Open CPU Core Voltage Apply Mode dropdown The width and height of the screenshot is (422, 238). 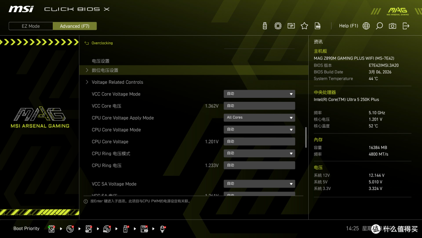(x=259, y=117)
